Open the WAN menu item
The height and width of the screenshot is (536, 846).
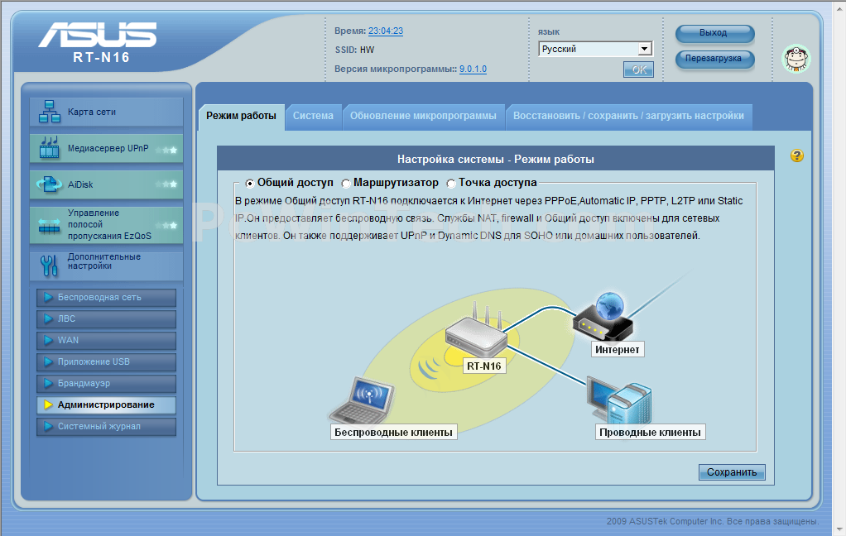[106, 340]
